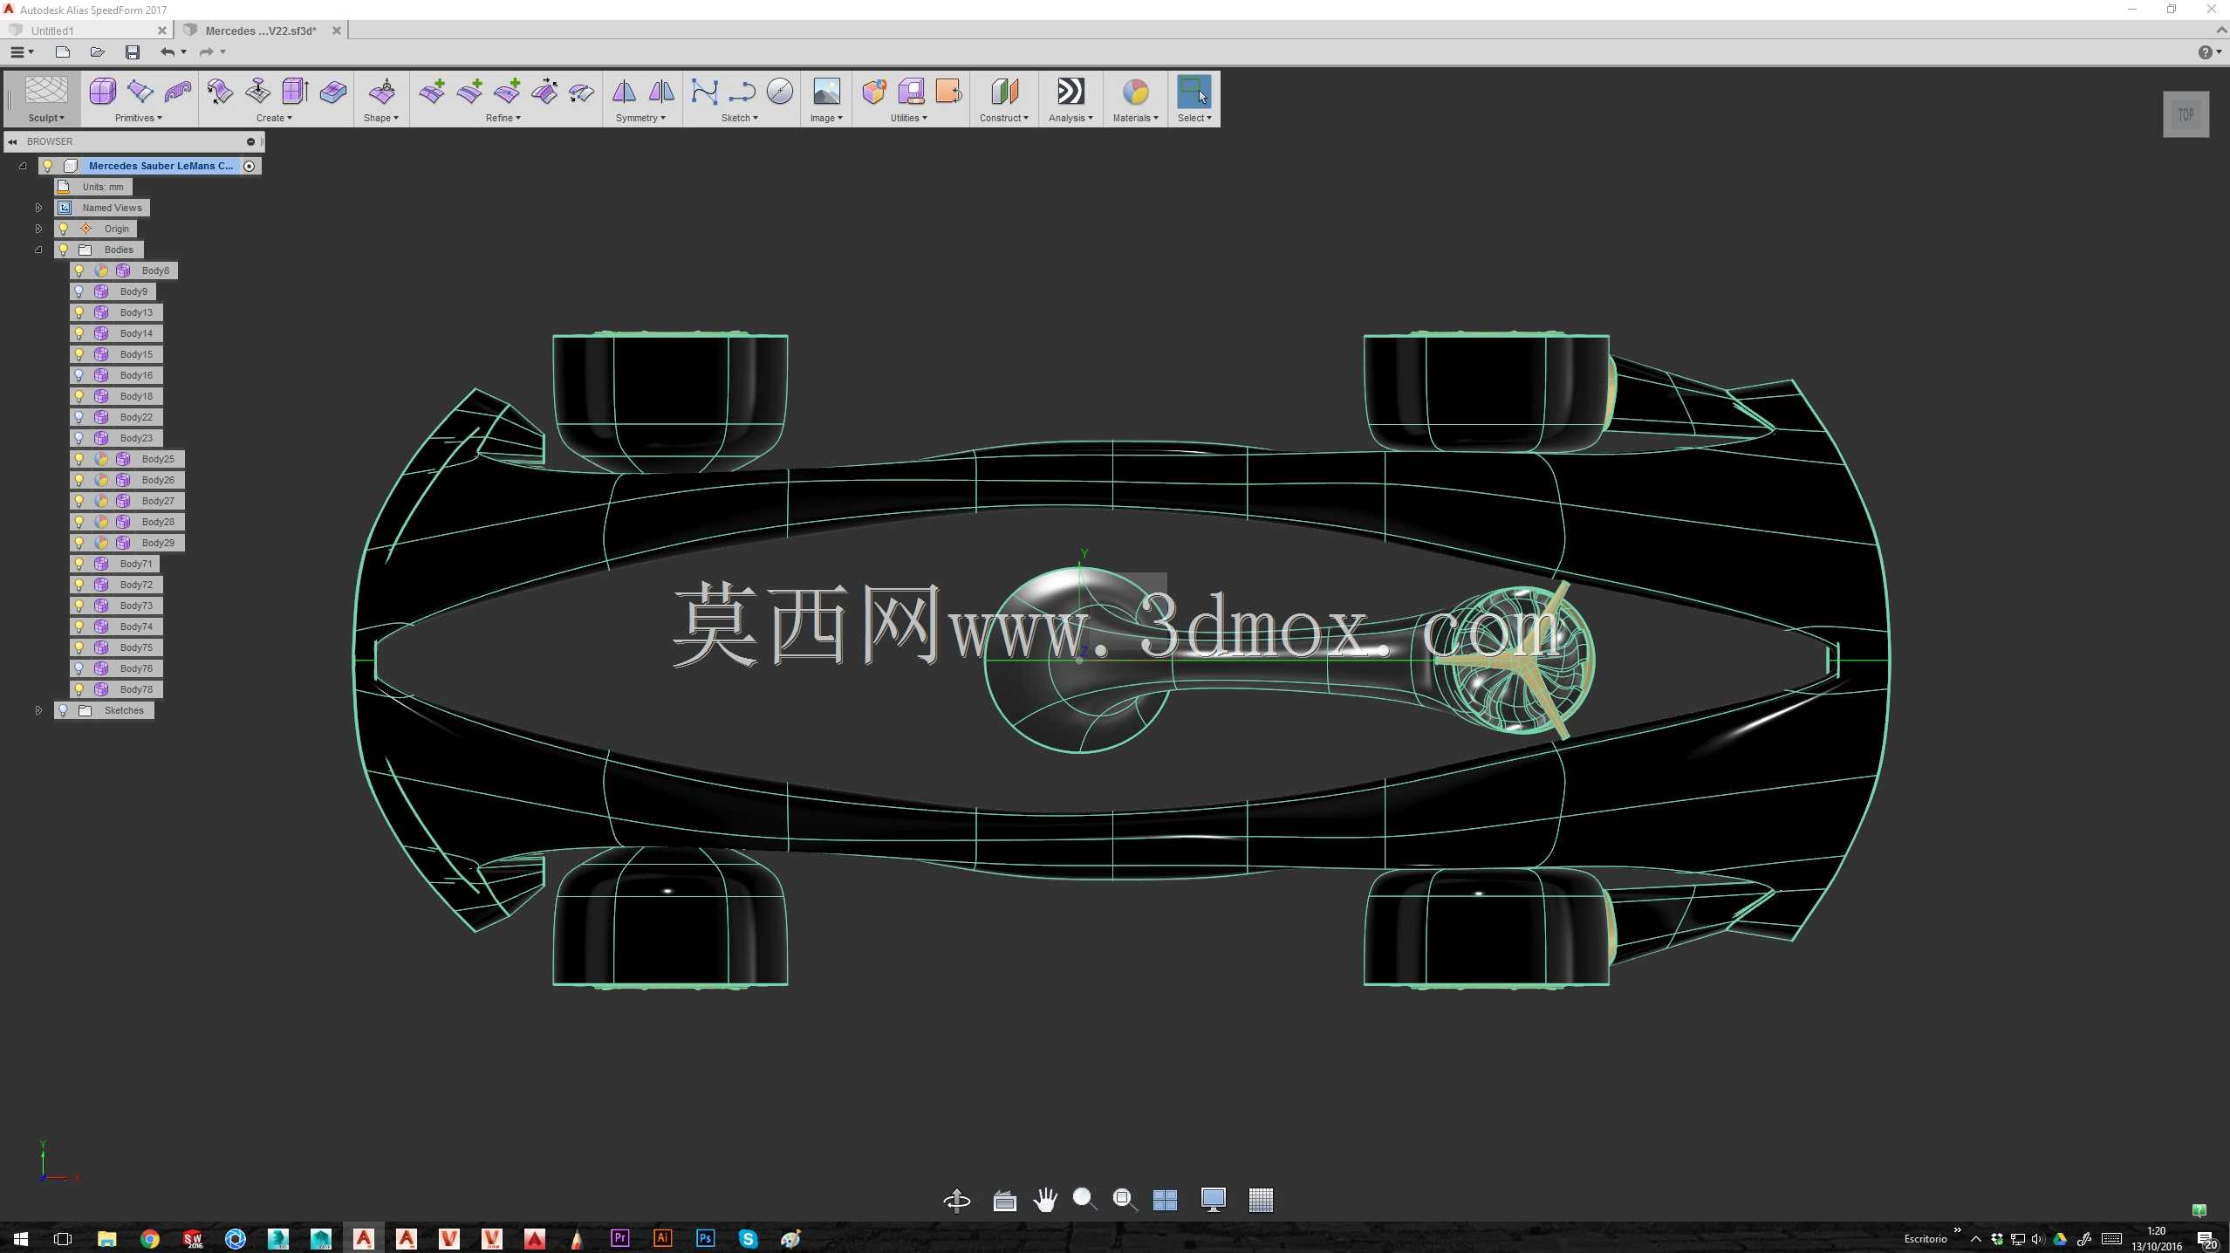Open the Sculpt workspace dropdown
Screen dimensions: 2230x1253
[46, 118]
